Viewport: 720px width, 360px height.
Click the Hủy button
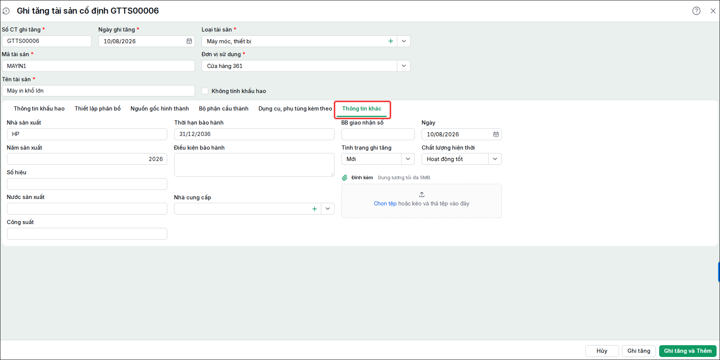602,351
